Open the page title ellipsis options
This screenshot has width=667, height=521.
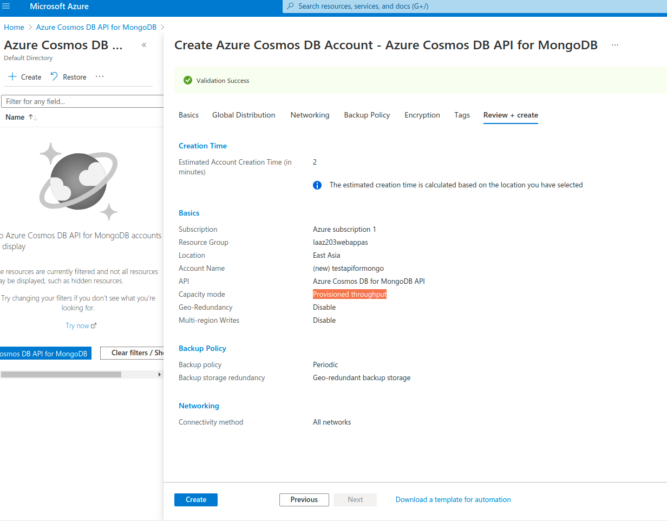tap(614, 45)
